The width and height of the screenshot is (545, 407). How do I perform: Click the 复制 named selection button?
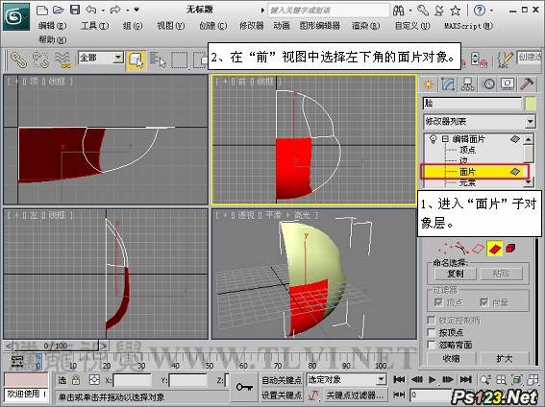pos(456,274)
